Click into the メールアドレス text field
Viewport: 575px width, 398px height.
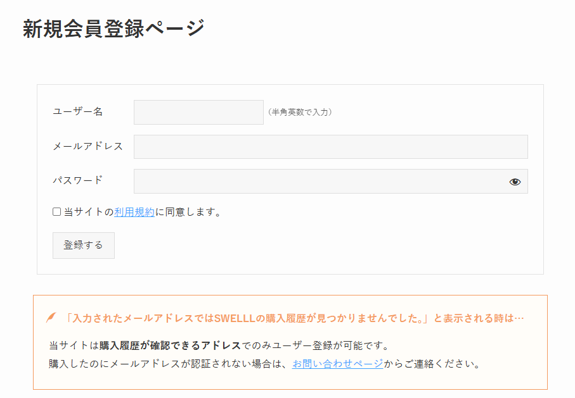[330, 147]
